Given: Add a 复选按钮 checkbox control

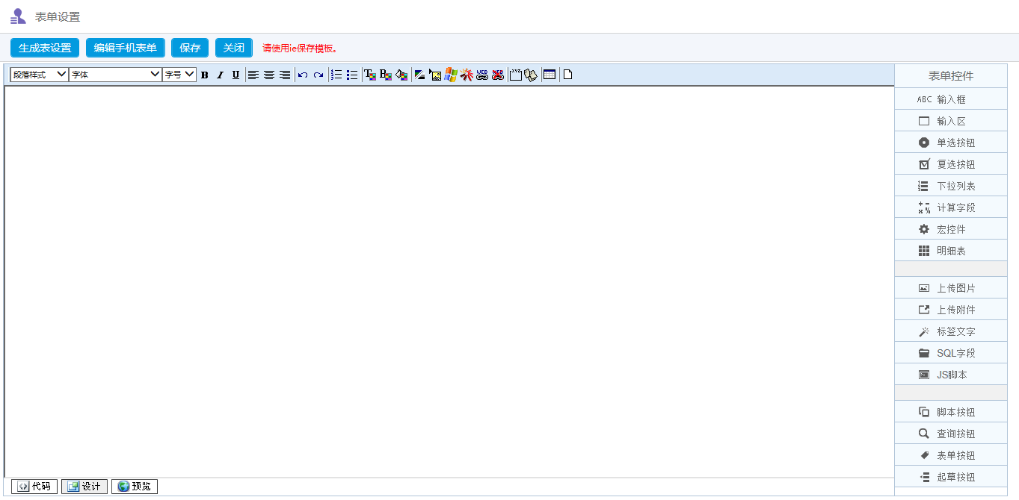Looking at the screenshot, I should point(950,164).
